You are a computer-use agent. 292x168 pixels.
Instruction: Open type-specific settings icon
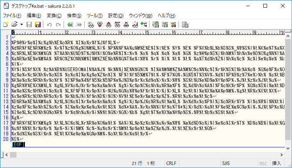[165, 24]
